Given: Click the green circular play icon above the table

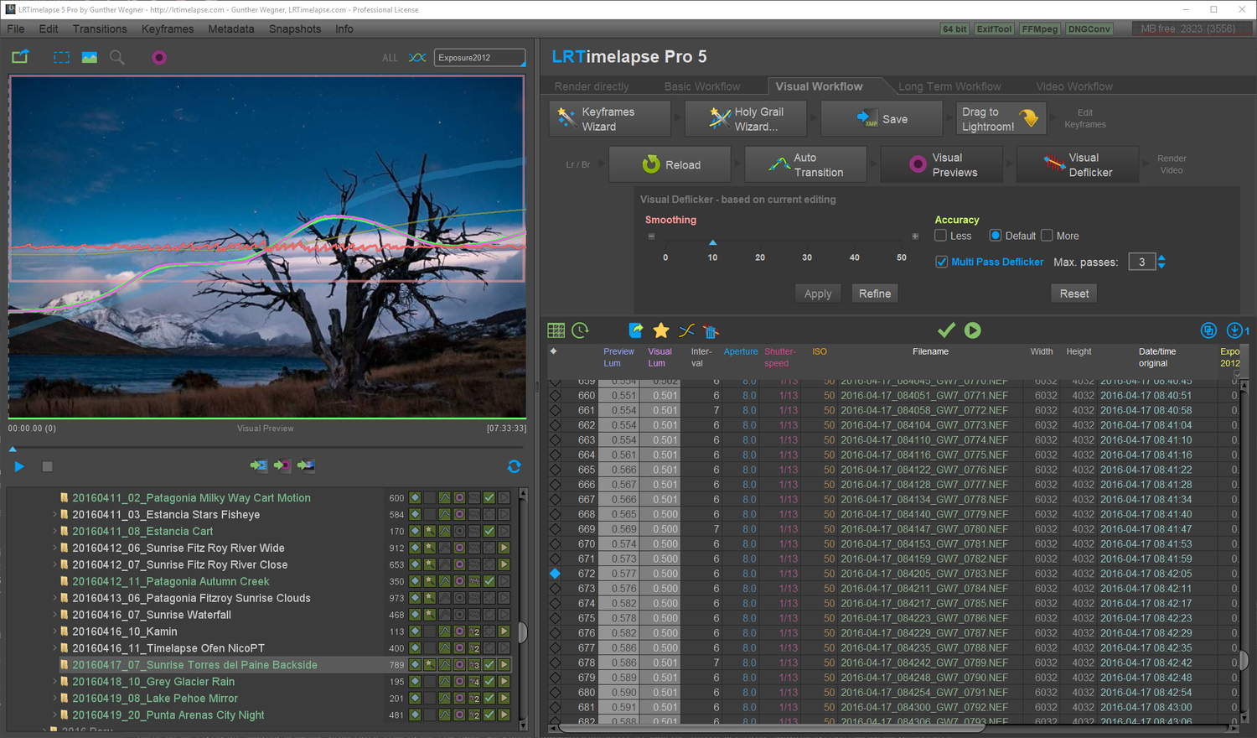Looking at the screenshot, I should [x=972, y=330].
